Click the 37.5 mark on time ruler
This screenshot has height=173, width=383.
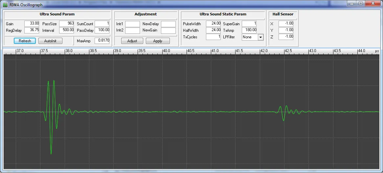point(44,51)
